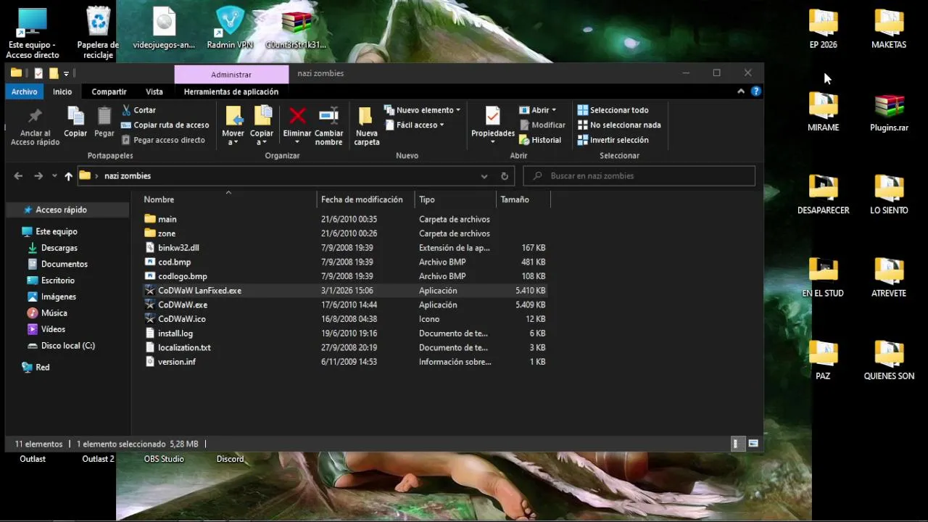Click Seleccionar todo
The height and width of the screenshot is (522, 928).
coord(613,110)
